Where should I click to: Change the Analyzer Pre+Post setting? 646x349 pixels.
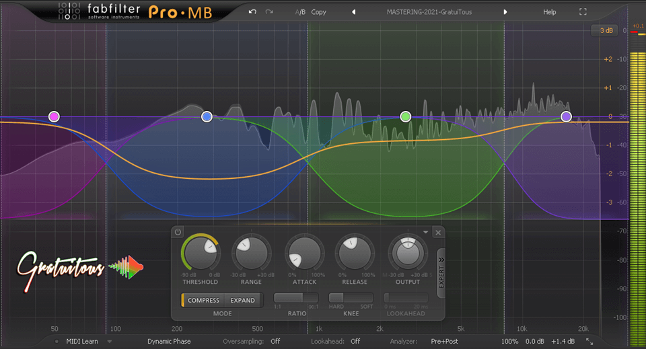[445, 341]
